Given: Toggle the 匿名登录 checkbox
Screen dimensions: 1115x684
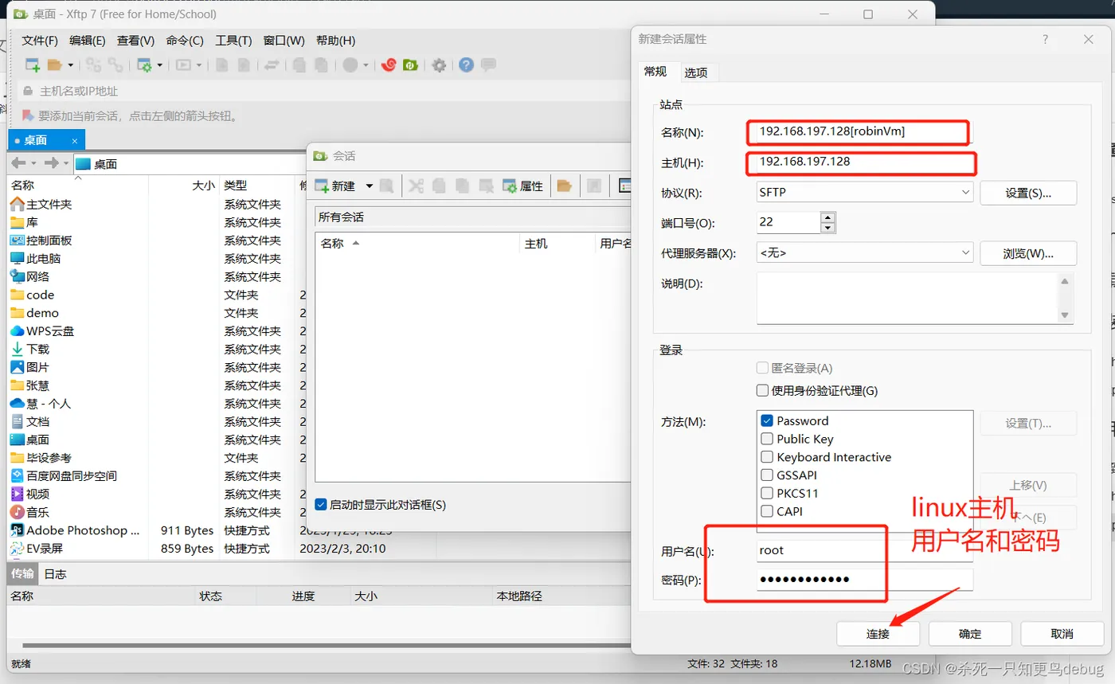Looking at the screenshot, I should (x=762, y=368).
